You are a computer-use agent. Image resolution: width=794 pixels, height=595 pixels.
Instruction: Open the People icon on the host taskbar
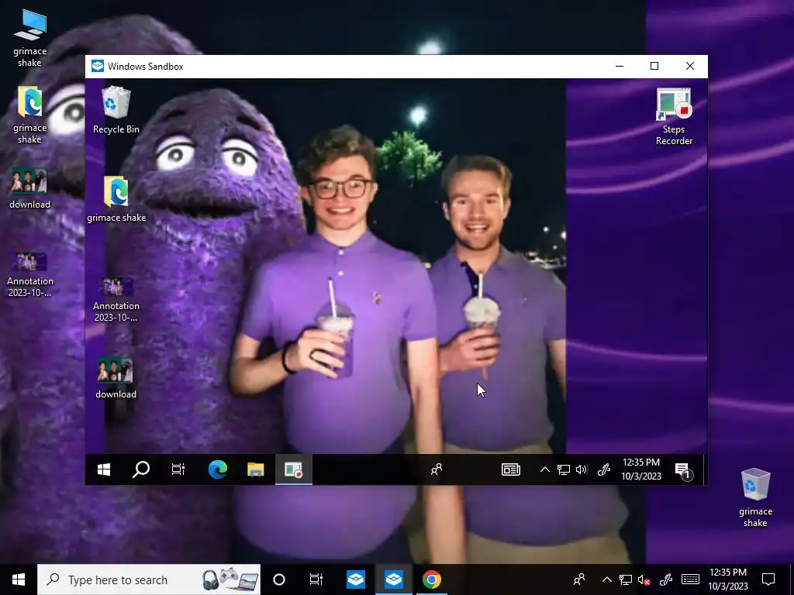578,580
